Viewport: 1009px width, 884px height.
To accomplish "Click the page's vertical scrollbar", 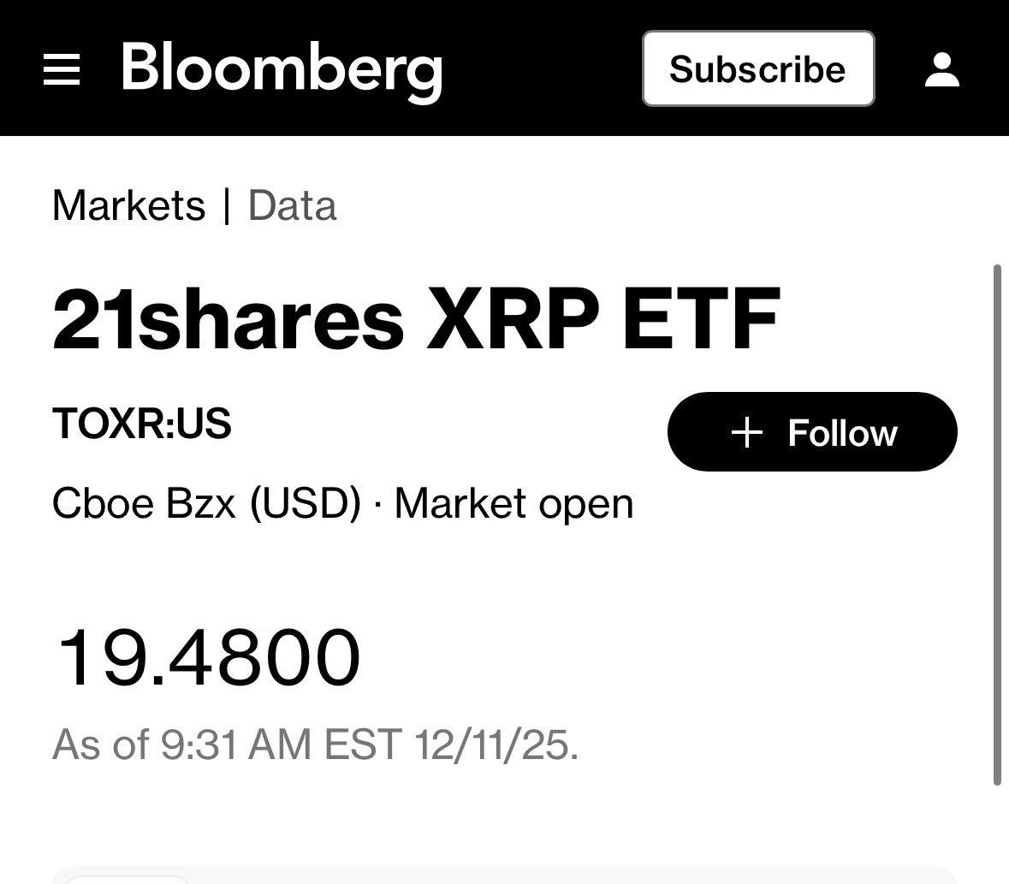I will tap(996, 524).
